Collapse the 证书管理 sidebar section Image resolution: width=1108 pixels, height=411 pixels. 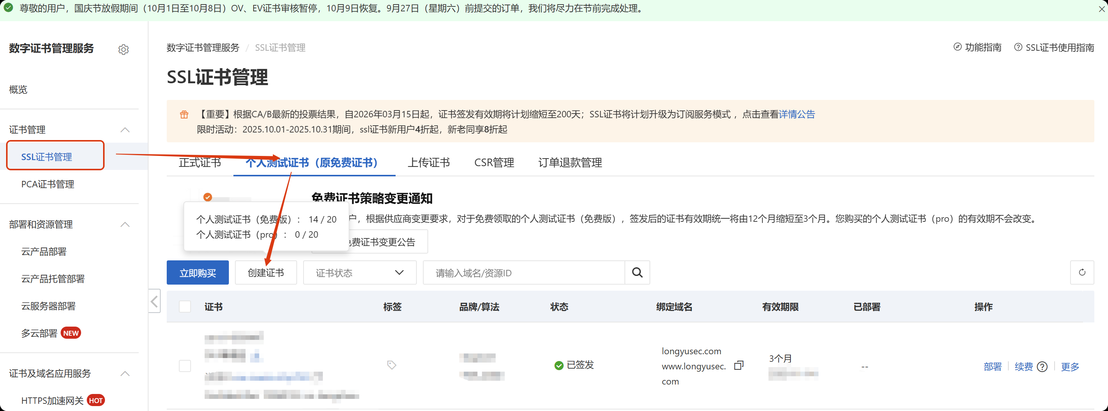(125, 130)
